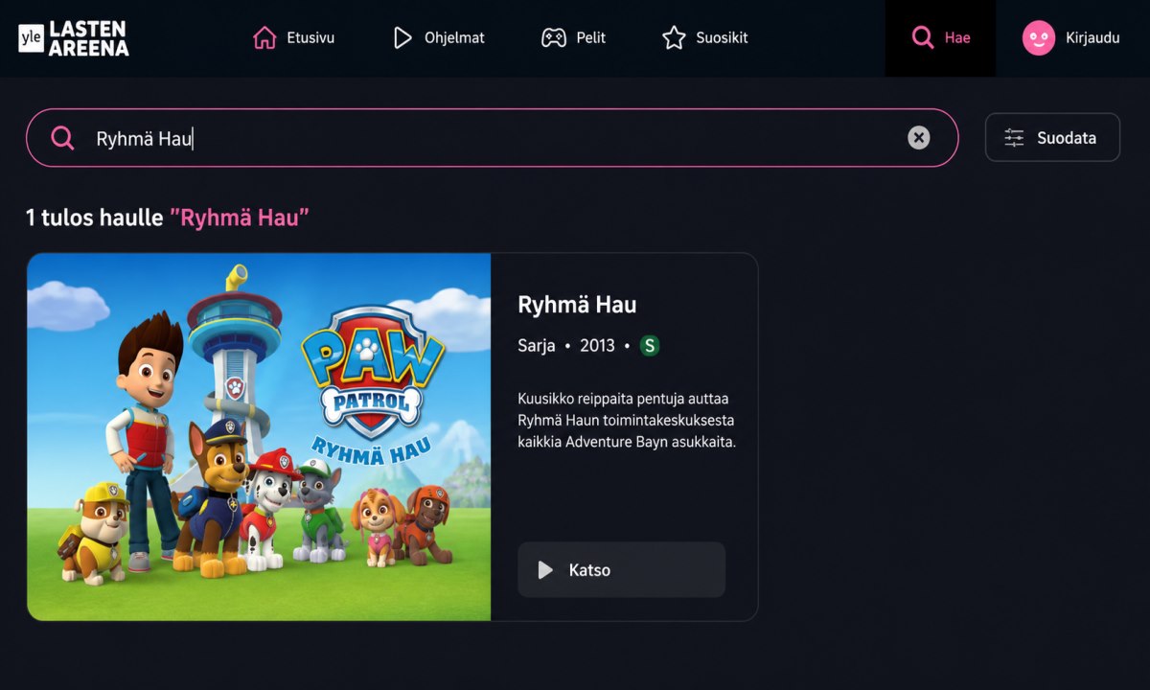
Task: Click the green S age rating badge
Action: (650, 346)
